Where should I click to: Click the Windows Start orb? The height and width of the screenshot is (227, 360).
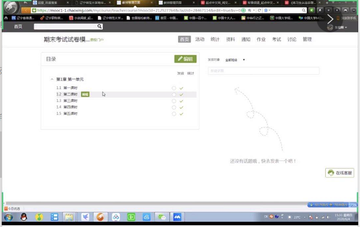[x=9, y=217]
